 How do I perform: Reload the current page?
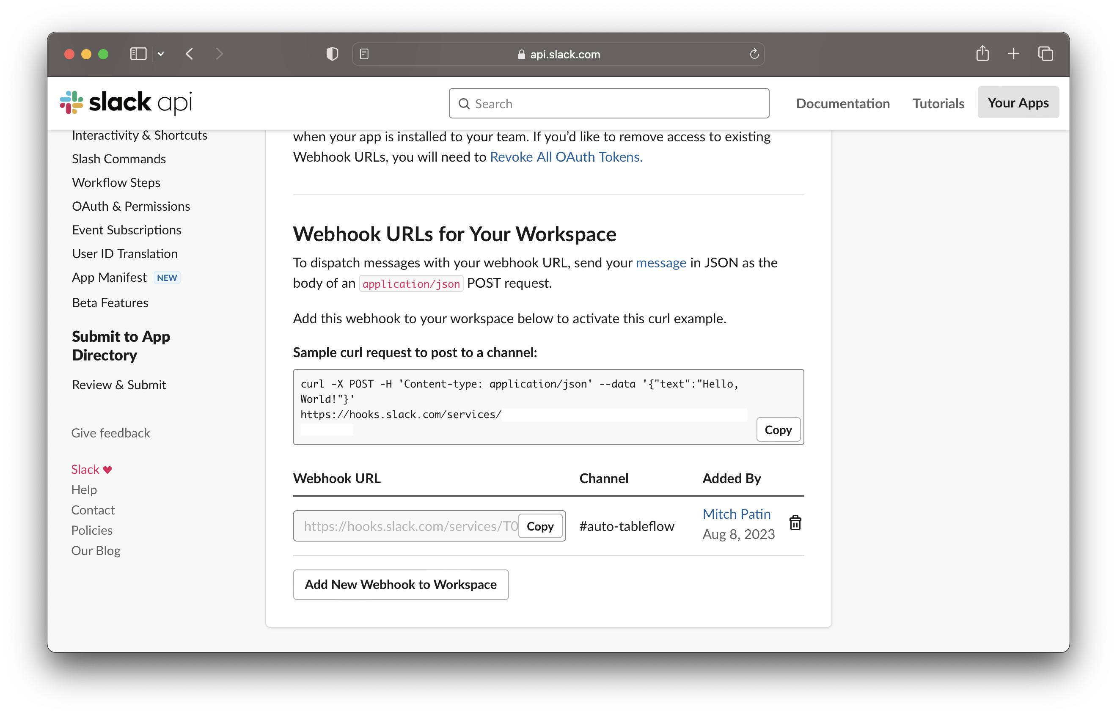(754, 54)
